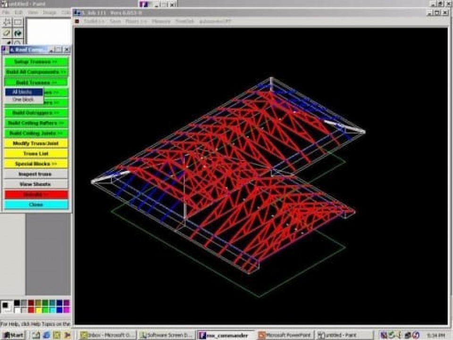This screenshot has width=453, height=340.
Task: Expand the Setup Trusses submenu
Action: click(36, 62)
